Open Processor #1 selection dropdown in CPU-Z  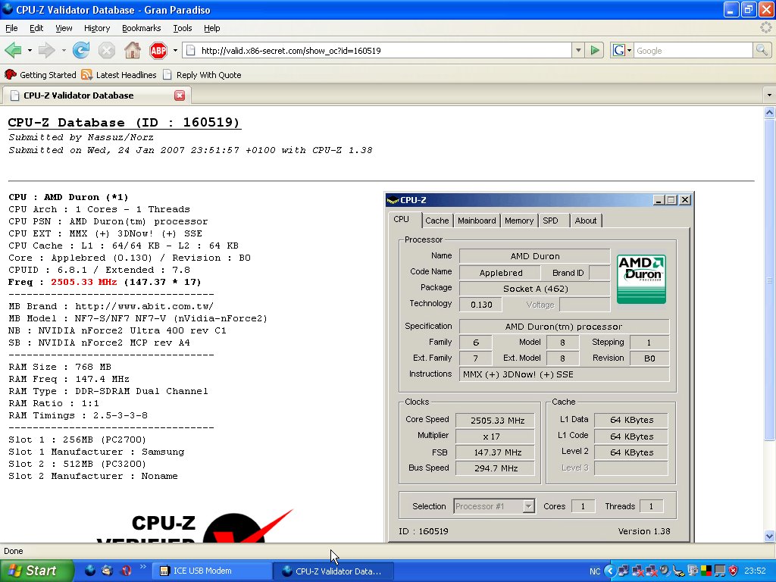[528, 505]
